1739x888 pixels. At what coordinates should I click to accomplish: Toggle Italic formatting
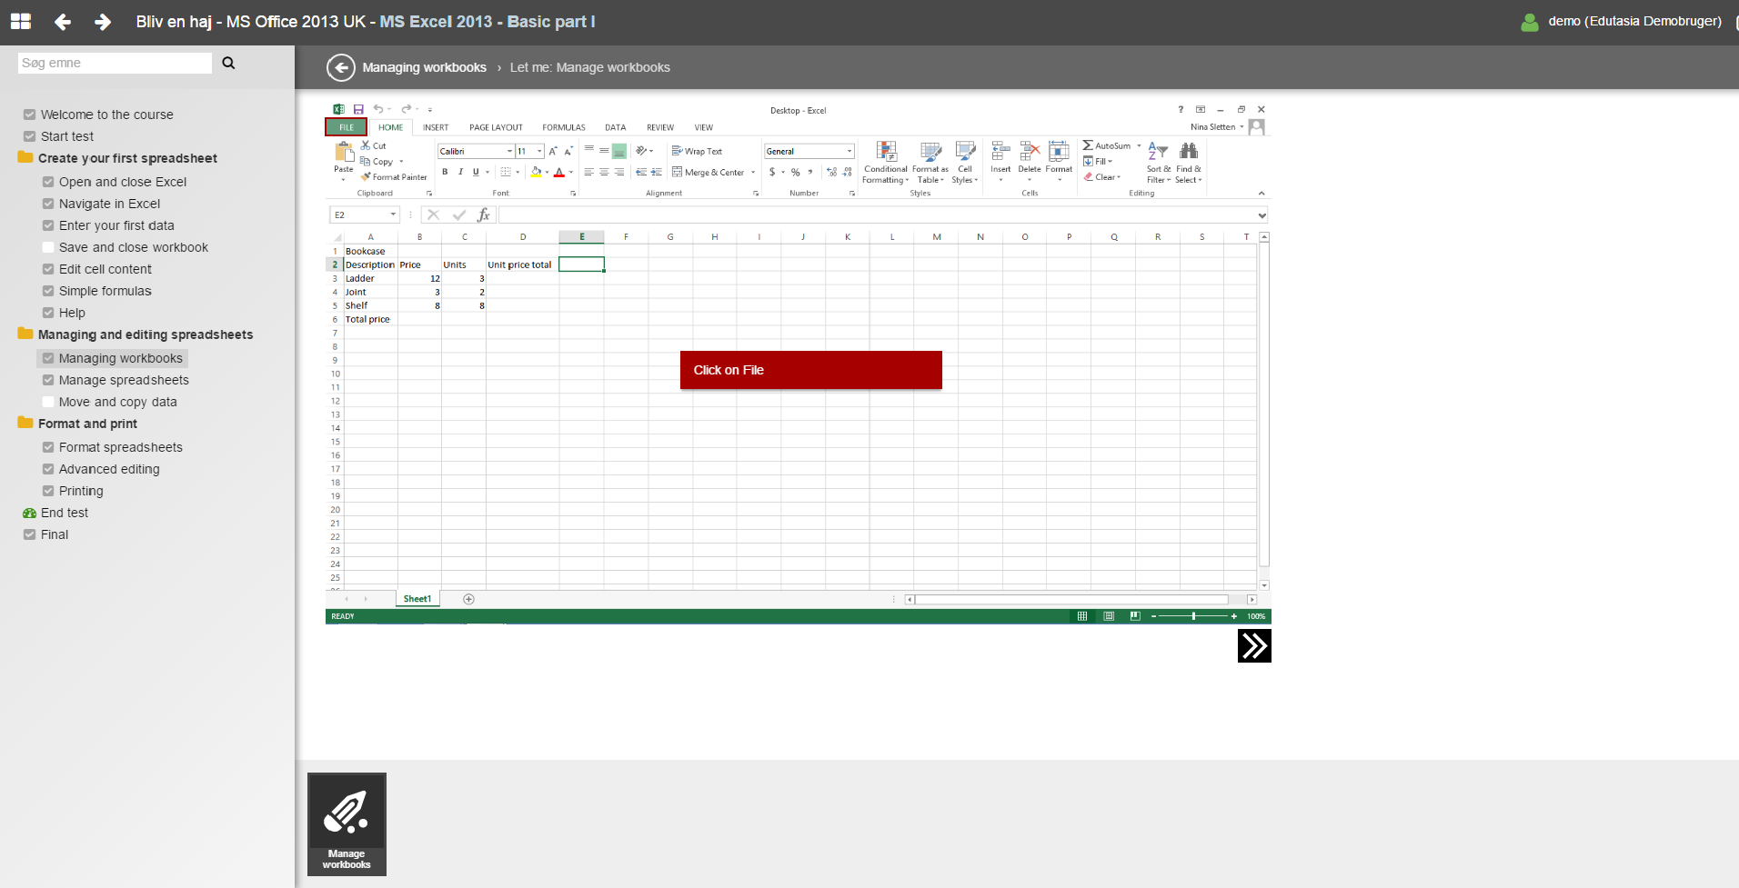pos(460,172)
